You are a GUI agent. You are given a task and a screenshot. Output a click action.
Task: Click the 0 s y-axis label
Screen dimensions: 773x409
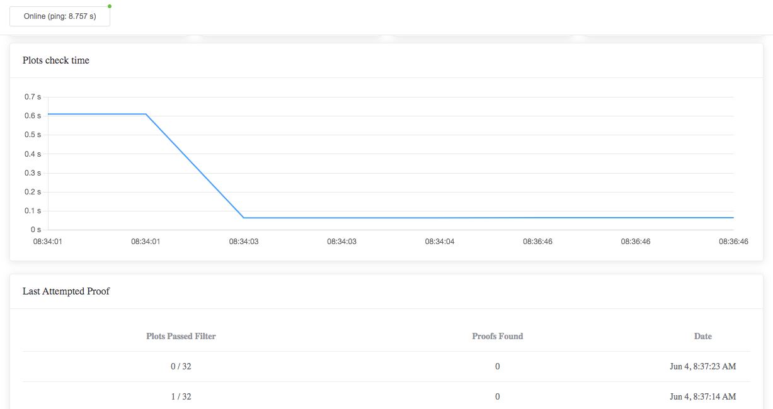(x=36, y=230)
